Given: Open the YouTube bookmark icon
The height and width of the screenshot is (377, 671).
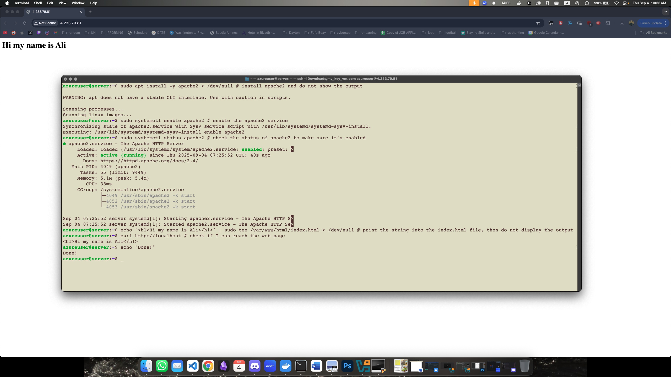Looking at the screenshot, I should [5, 32].
